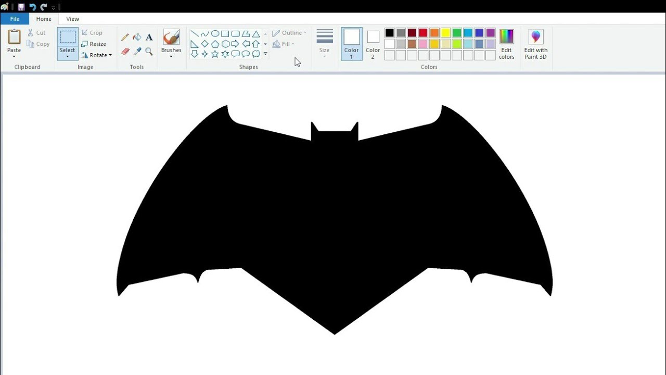666x375 pixels.
Task: Activate the Magnifier tool
Action: pyautogui.click(x=149, y=51)
